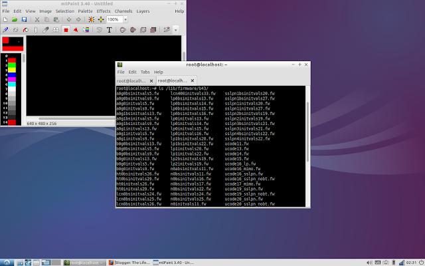
Task: Switch to the first terminal tab
Action: 131,81
